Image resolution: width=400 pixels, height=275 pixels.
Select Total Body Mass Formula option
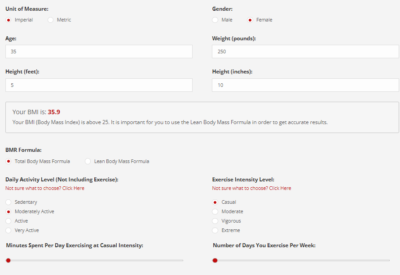coord(9,161)
